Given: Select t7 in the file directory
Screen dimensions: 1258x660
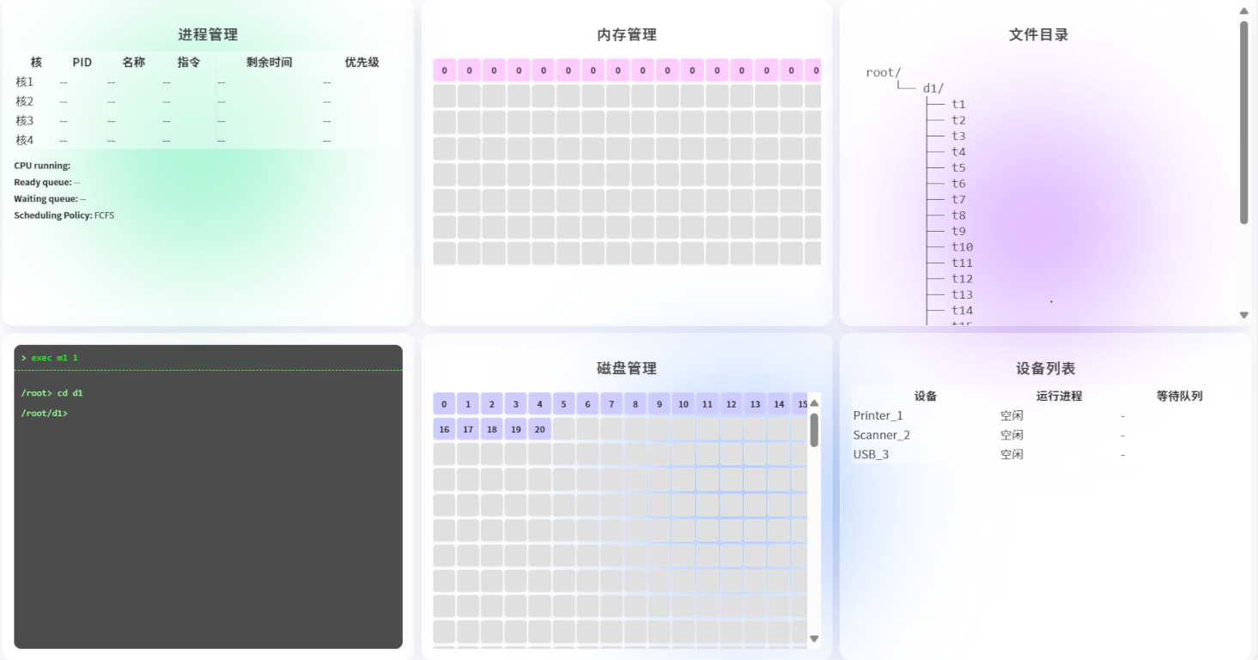Looking at the screenshot, I should [958, 200].
